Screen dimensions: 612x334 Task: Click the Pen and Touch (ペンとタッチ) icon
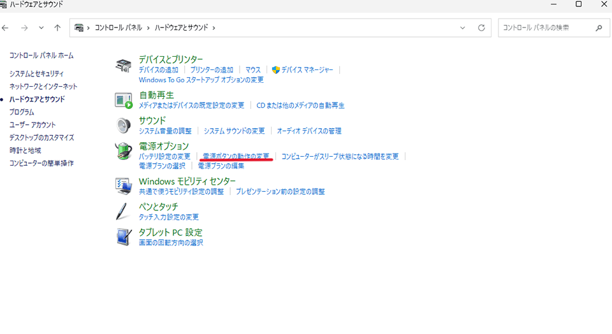(x=123, y=211)
